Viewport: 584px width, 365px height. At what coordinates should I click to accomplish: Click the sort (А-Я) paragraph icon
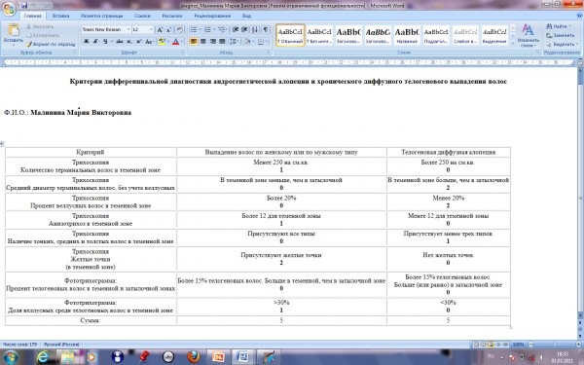(255, 29)
